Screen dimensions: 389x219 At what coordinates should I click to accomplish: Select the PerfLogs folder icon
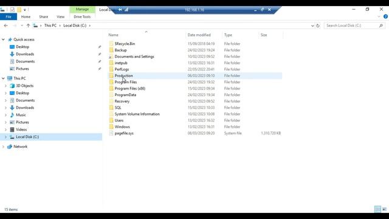pos(111,69)
